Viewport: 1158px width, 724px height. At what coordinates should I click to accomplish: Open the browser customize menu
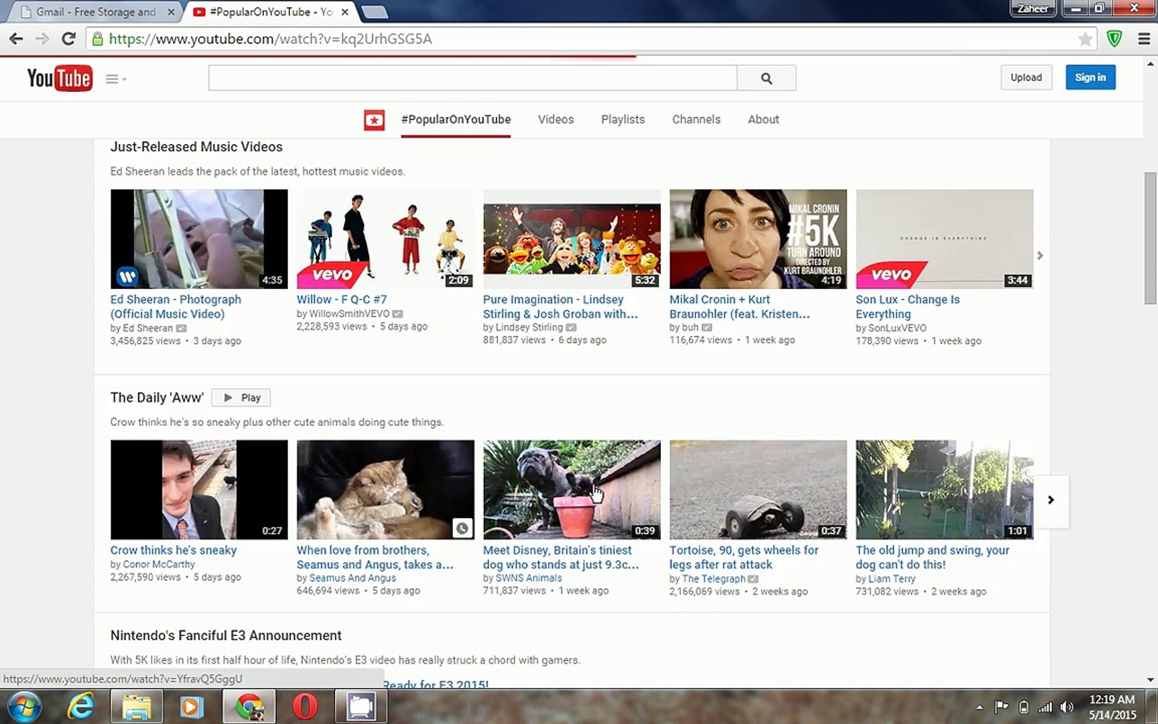tap(1144, 38)
